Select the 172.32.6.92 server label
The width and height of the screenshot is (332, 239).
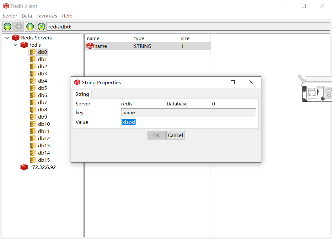tap(43, 167)
